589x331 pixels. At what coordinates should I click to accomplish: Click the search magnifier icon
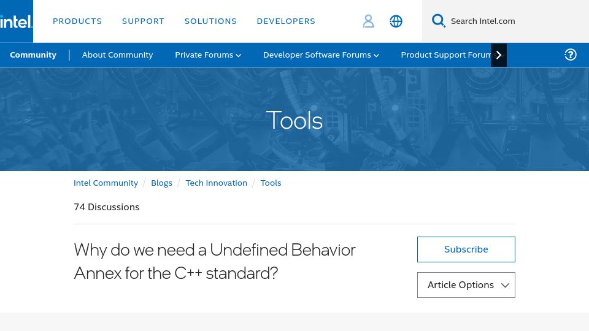coord(438,21)
